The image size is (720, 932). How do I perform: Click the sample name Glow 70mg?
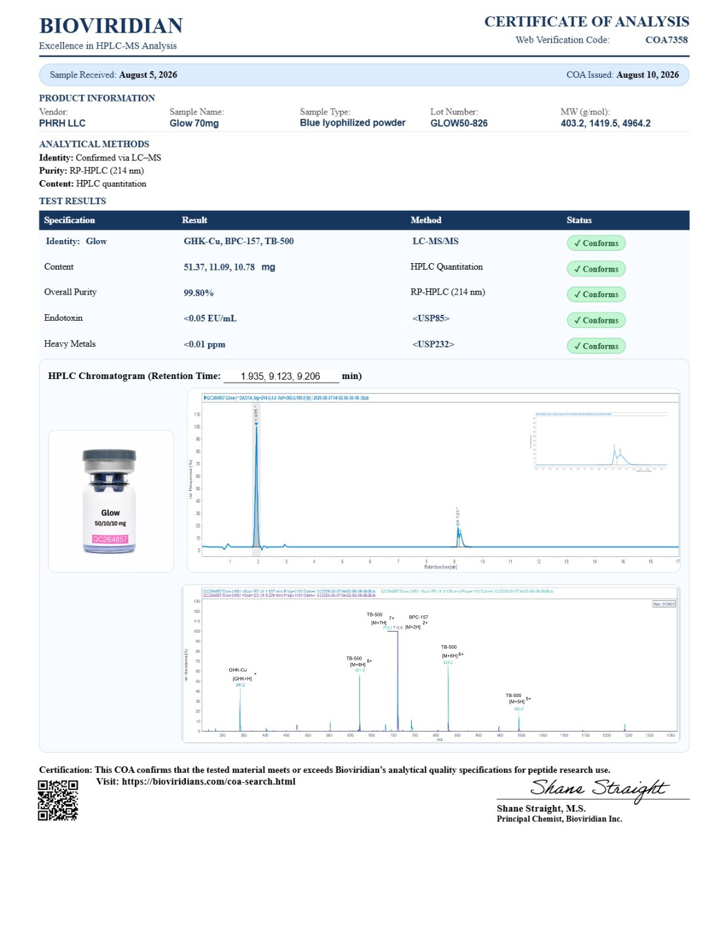[194, 123]
